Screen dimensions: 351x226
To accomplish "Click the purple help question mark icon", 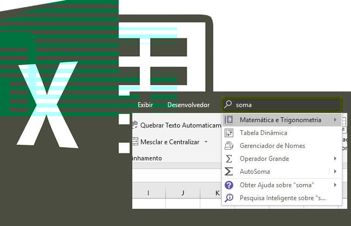I will [229, 185].
